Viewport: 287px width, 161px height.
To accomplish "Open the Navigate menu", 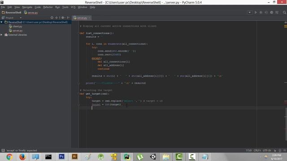I will click(27, 7).
